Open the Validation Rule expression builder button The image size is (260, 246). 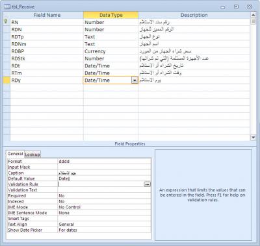coord(147,184)
